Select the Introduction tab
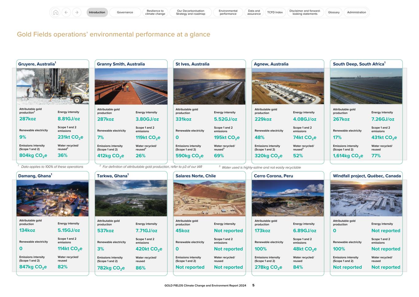The image size is (419, 297). click(97, 12)
